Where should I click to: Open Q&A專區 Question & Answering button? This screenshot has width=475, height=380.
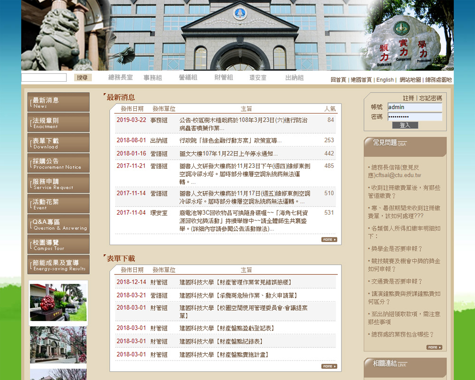(58, 224)
